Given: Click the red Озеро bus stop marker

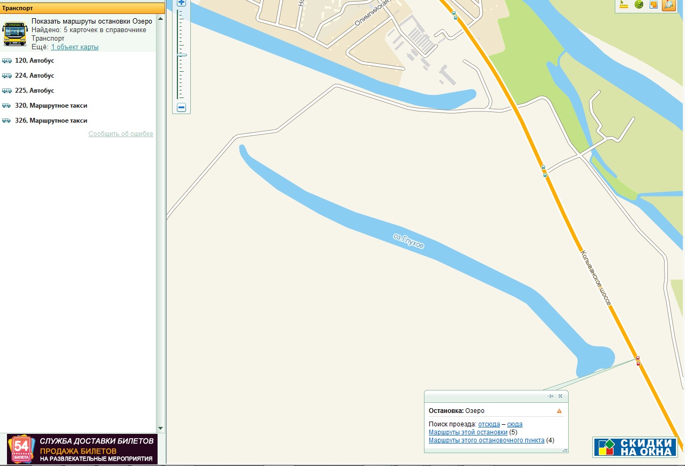Looking at the screenshot, I should (x=638, y=360).
